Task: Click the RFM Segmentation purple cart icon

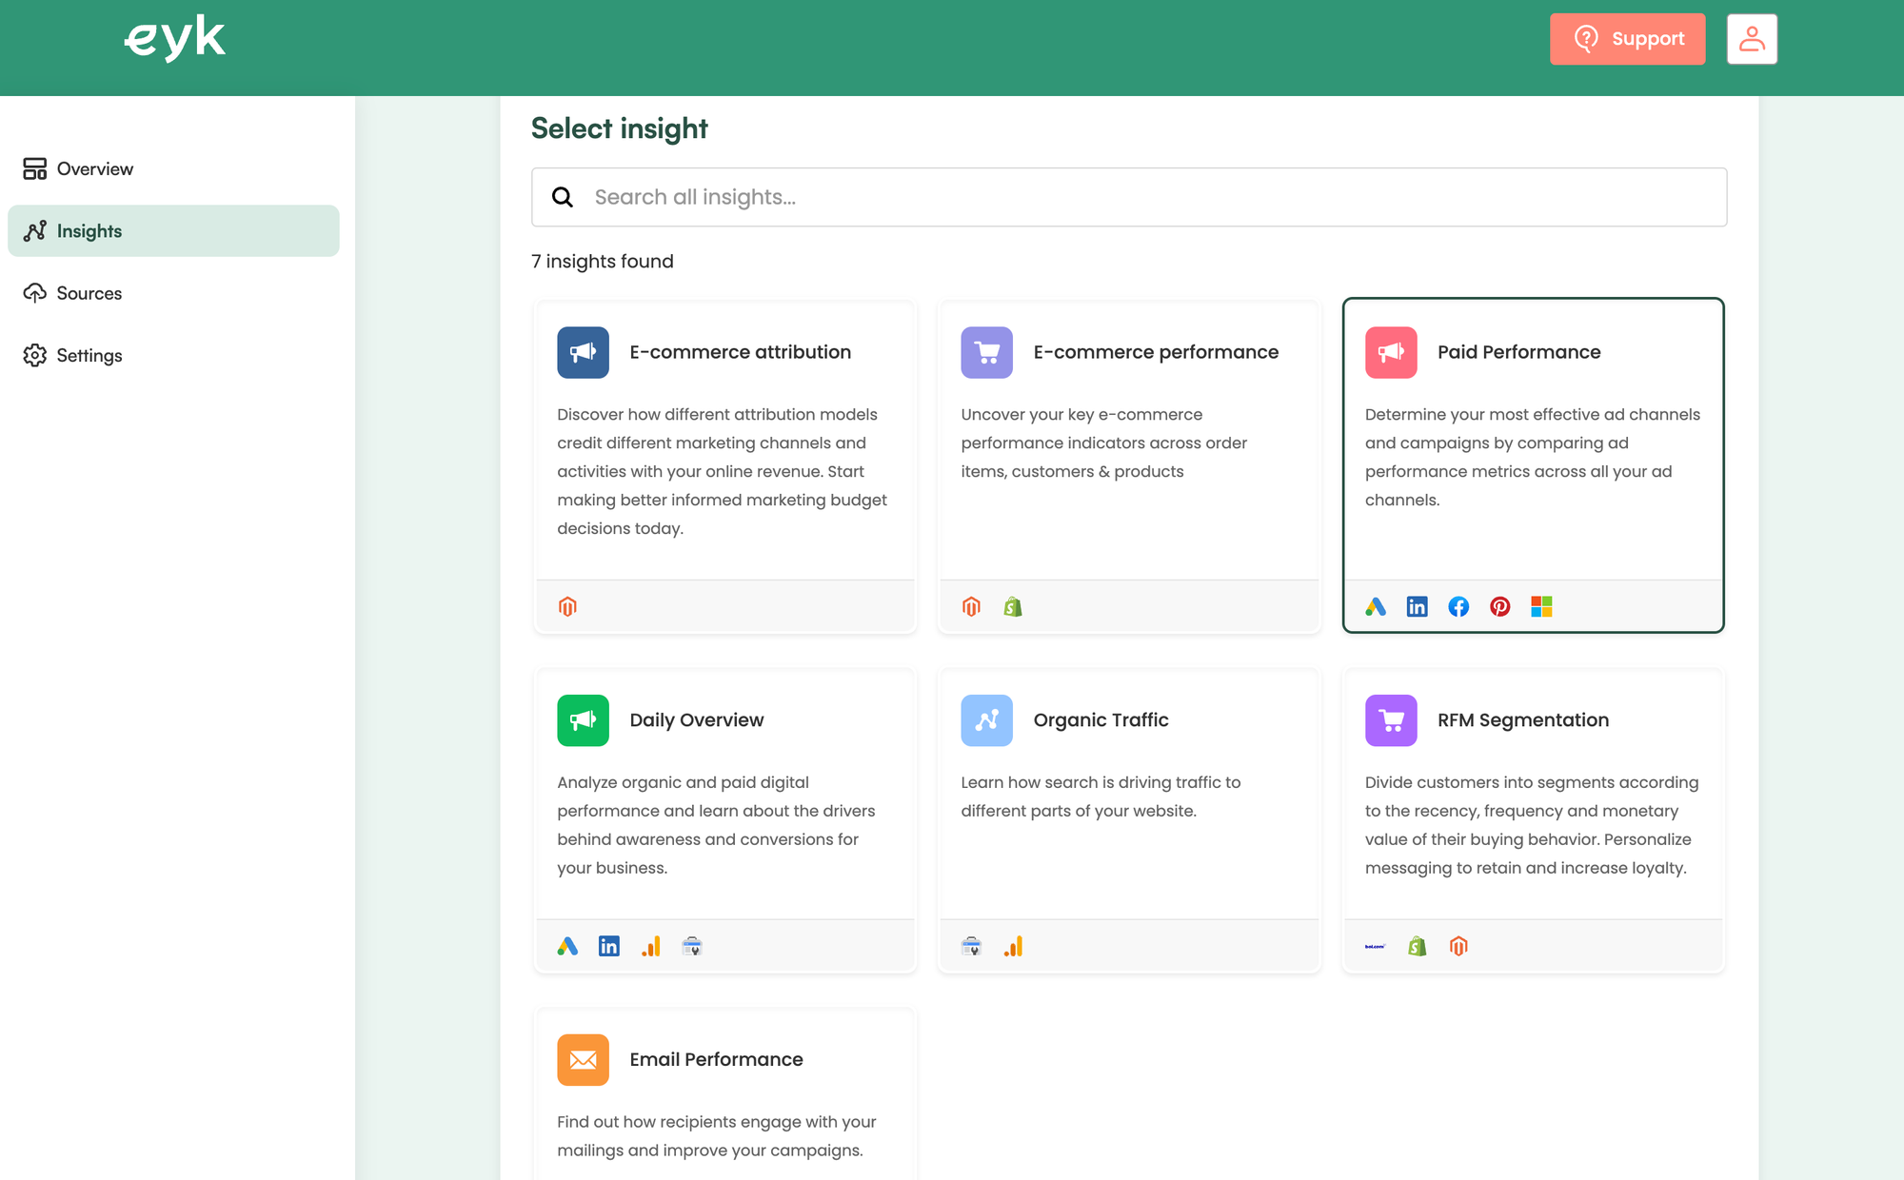Action: point(1391,720)
